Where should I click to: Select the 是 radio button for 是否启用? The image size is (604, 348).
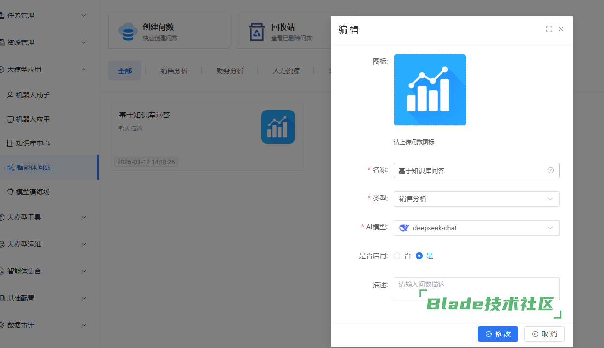pyautogui.click(x=419, y=256)
